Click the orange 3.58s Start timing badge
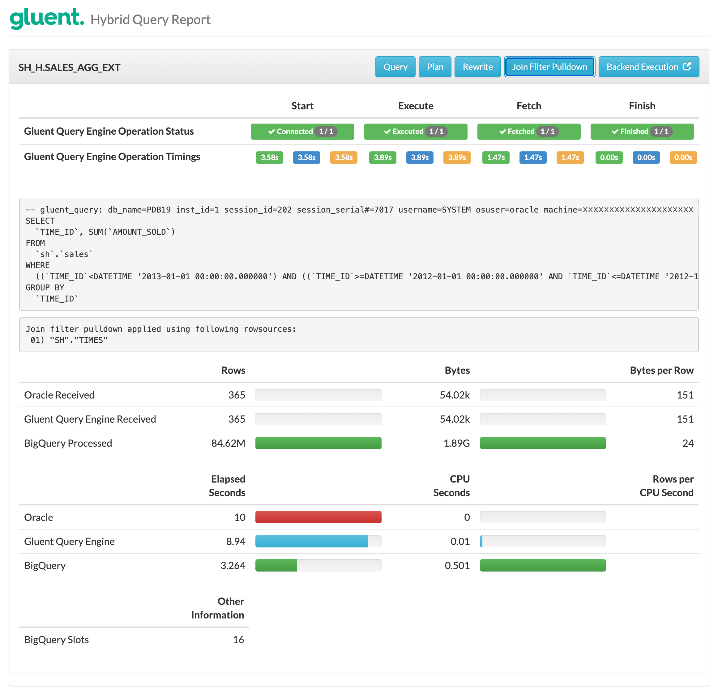This screenshot has height=692, width=718. [x=344, y=157]
